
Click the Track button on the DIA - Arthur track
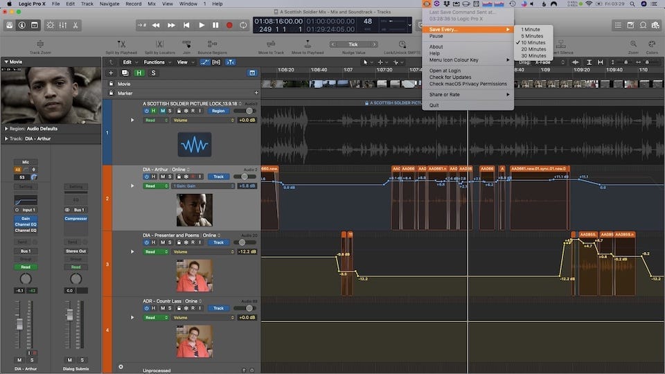[x=218, y=177]
